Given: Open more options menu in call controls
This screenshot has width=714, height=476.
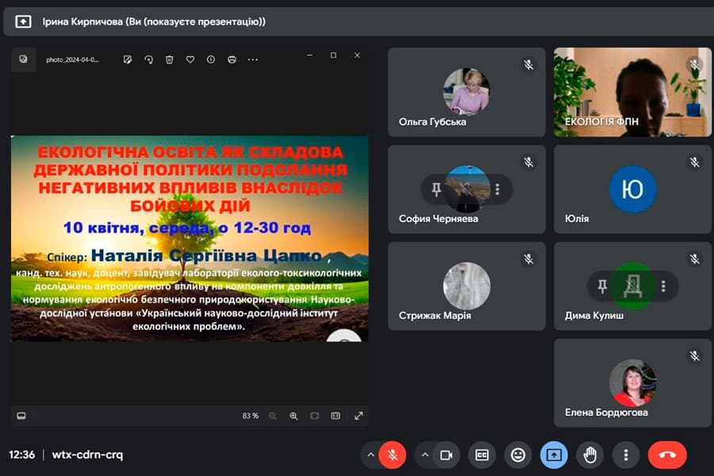Looking at the screenshot, I should point(626,455).
